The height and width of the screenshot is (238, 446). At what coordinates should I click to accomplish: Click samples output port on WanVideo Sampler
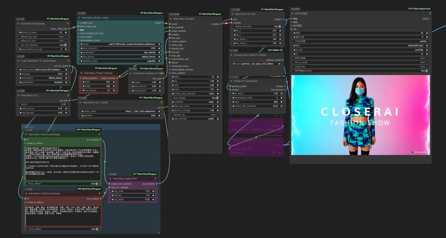[x=221, y=24]
